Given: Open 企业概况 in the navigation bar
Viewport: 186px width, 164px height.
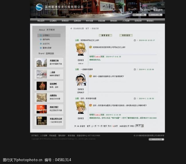Looking at the screenshot, I should (53, 21).
